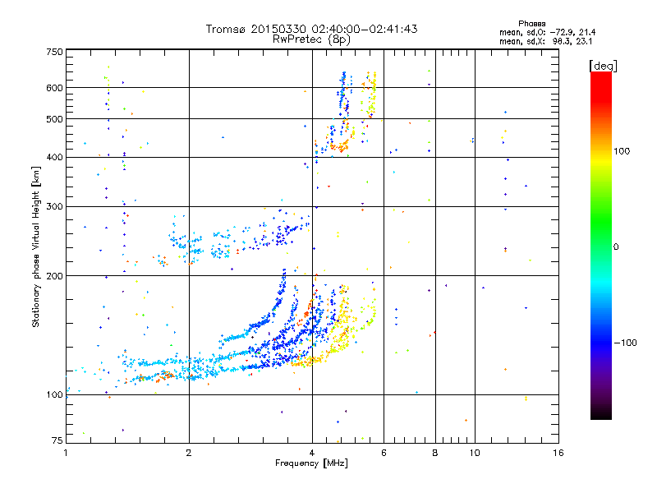657x493 pixels.
Task: Click the 'RwPretec (8p)' subtitle
Action: point(311,39)
